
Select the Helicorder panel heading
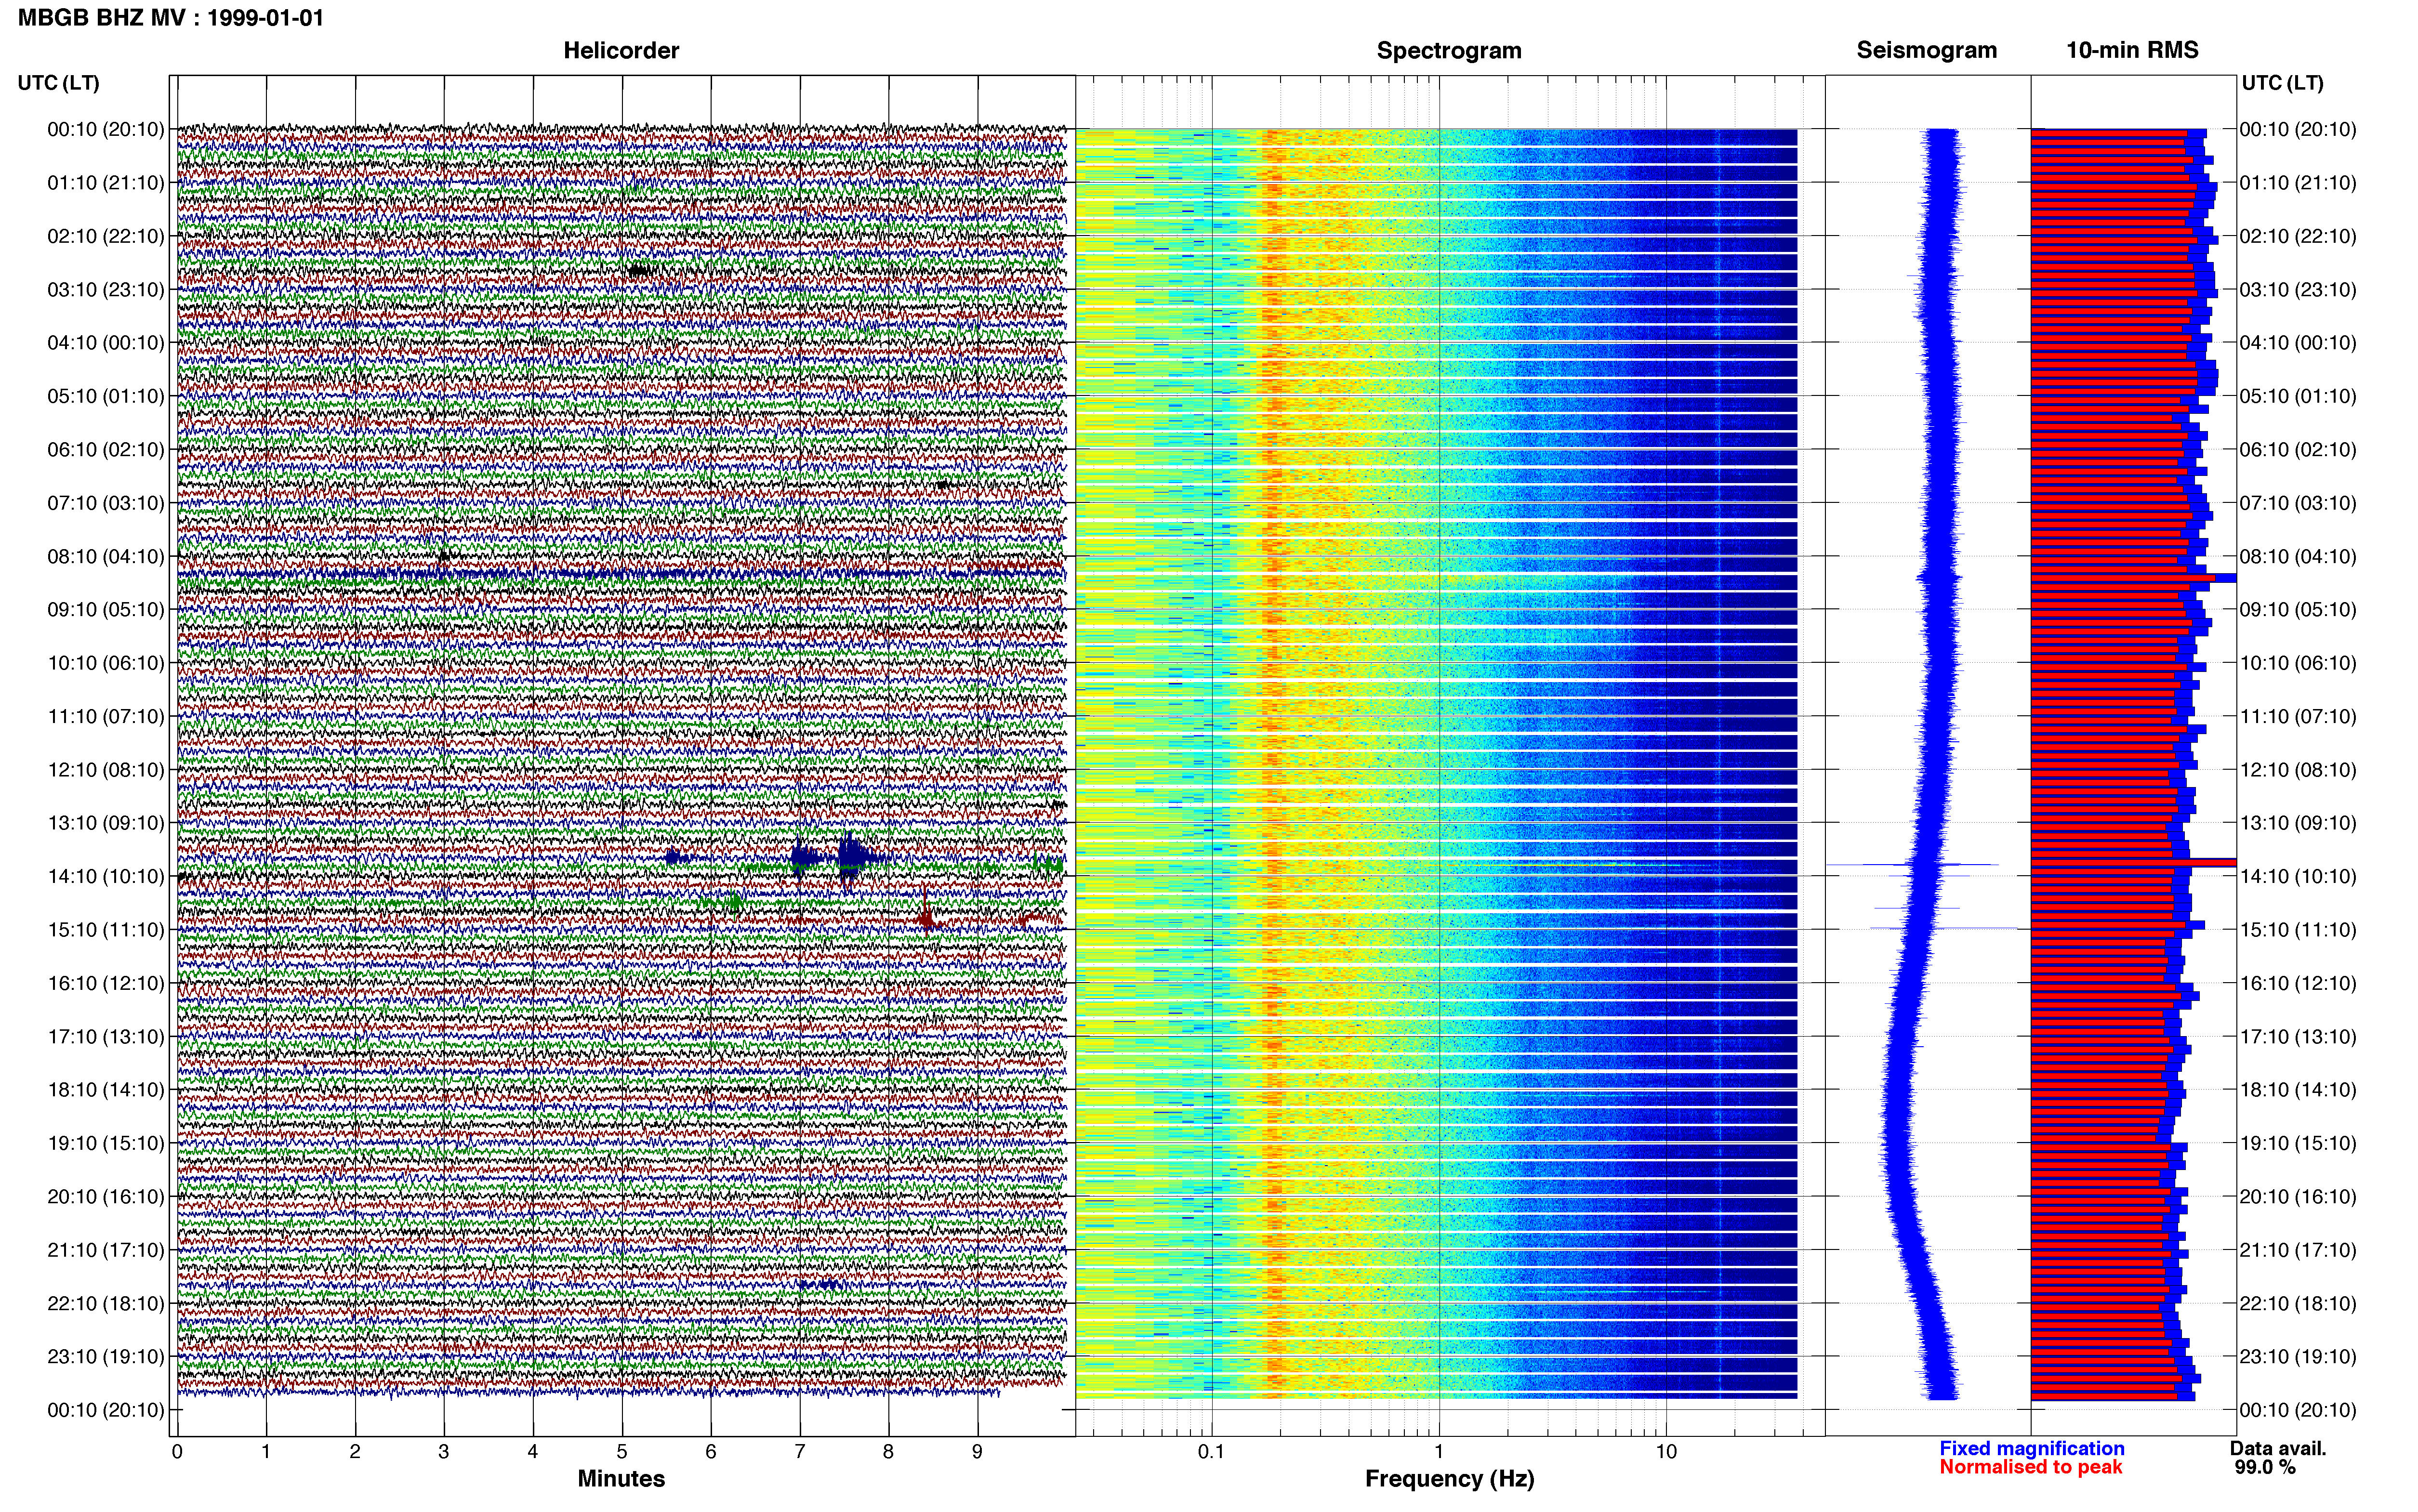(621, 51)
